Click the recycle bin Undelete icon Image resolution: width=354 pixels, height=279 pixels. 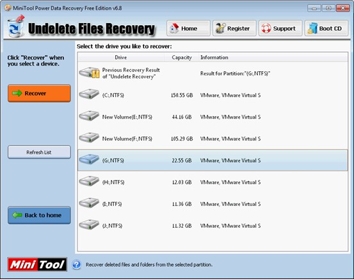[x=15, y=26]
